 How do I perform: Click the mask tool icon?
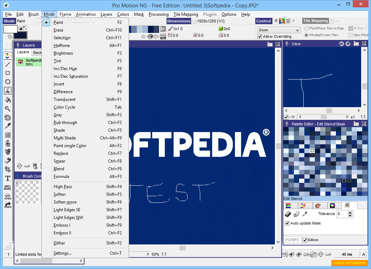[8, 152]
